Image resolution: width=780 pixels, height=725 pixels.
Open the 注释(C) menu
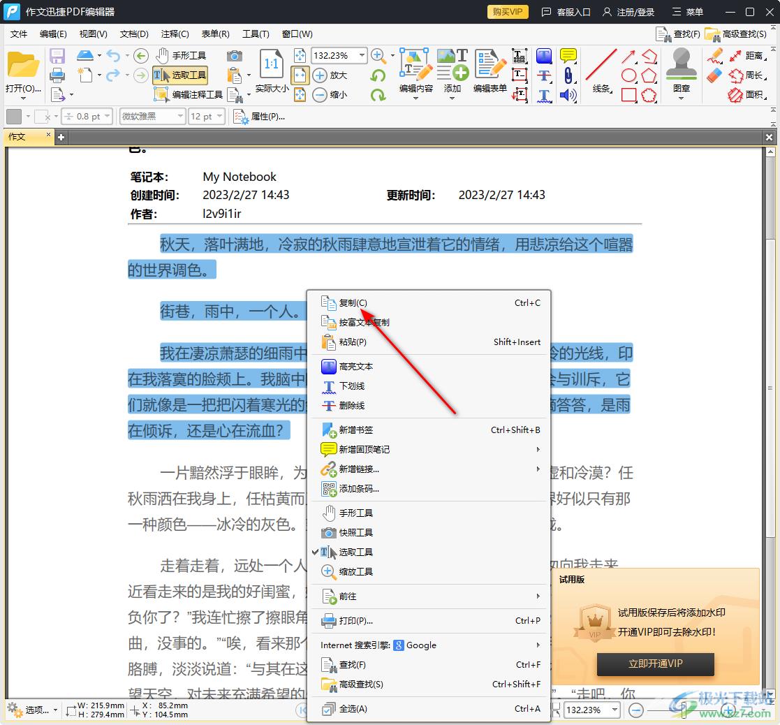[175, 34]
